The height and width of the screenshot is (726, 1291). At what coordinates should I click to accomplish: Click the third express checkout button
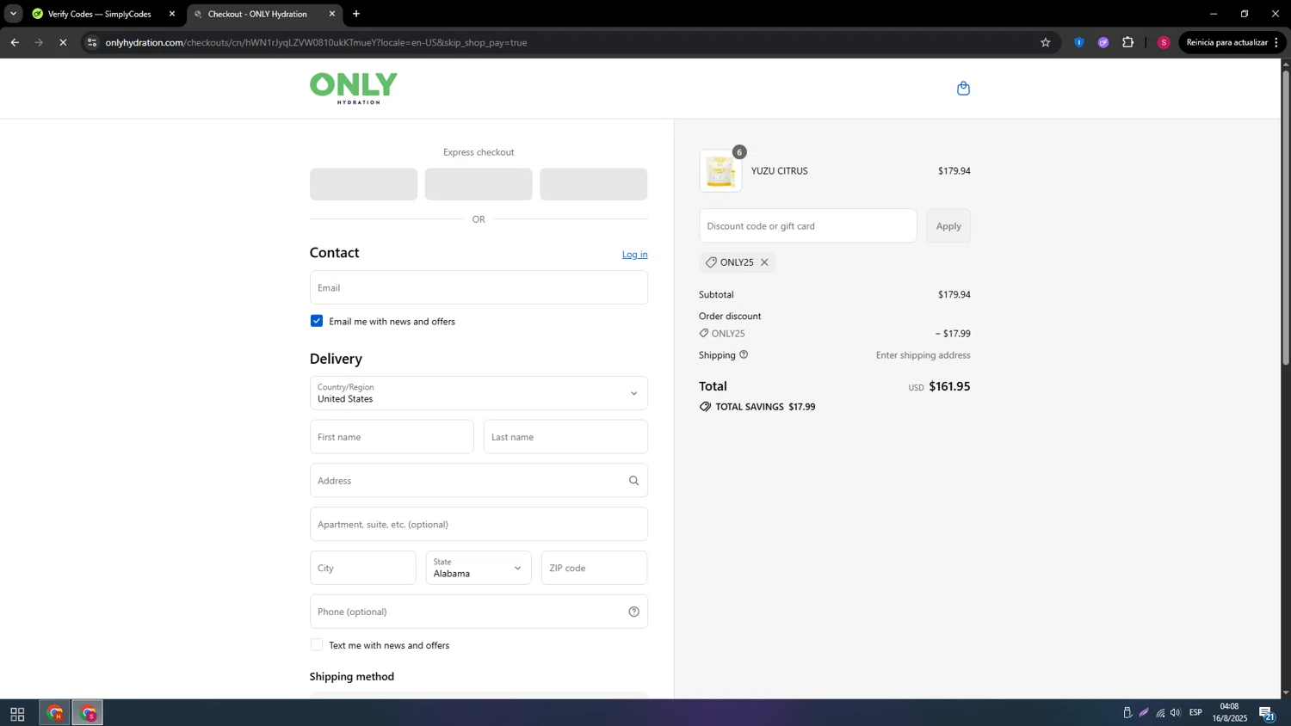594,184
